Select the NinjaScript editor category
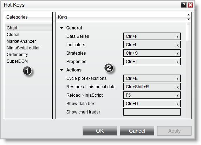The image size is (201, 145). coord(28,48)
